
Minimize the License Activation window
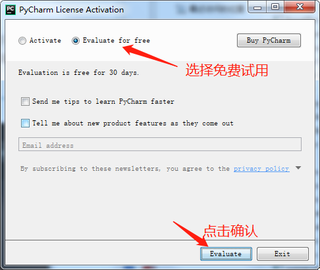[x=257, y=7]
